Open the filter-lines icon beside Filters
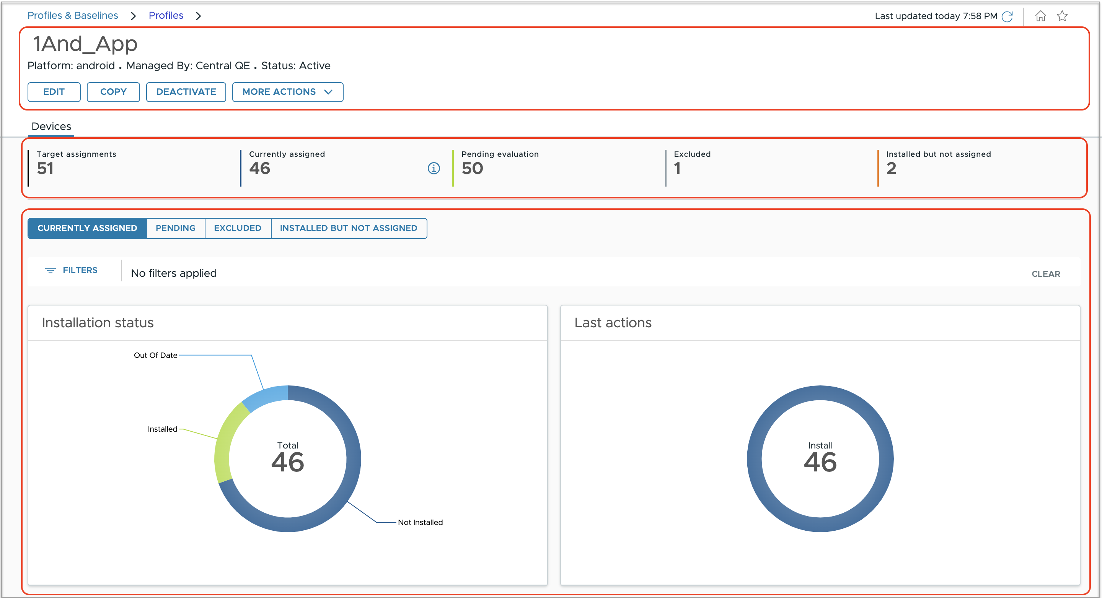 coord(50,270)
